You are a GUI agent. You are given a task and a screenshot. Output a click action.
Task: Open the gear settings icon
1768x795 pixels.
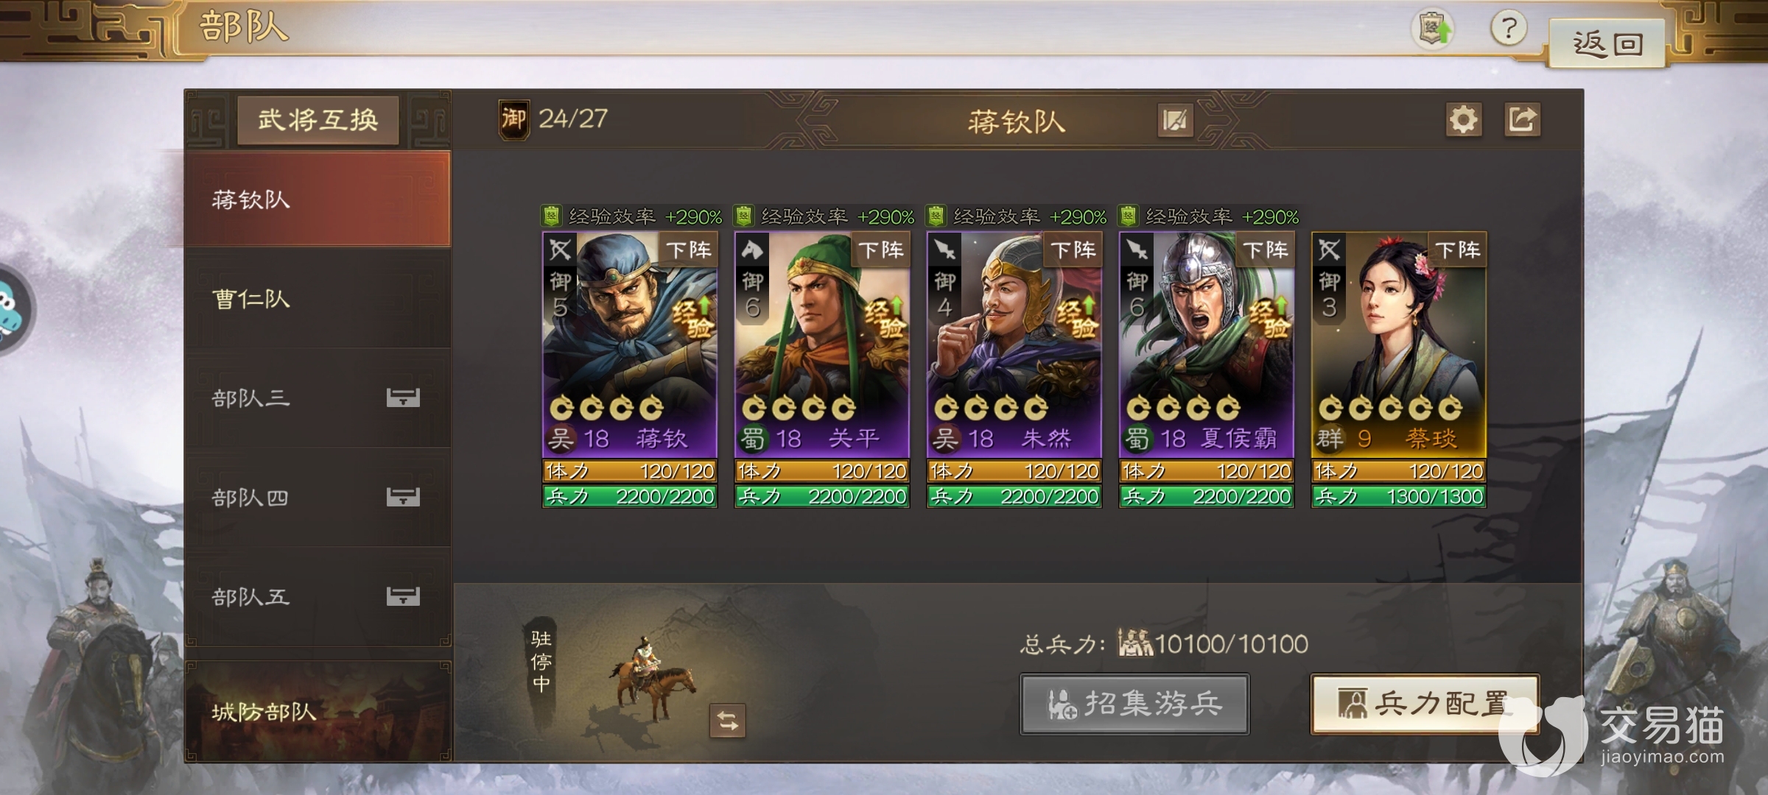click(x=1463, y=120)
